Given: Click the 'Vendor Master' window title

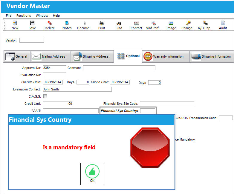Looking at the screenshot, I should [x=28, y=6].
